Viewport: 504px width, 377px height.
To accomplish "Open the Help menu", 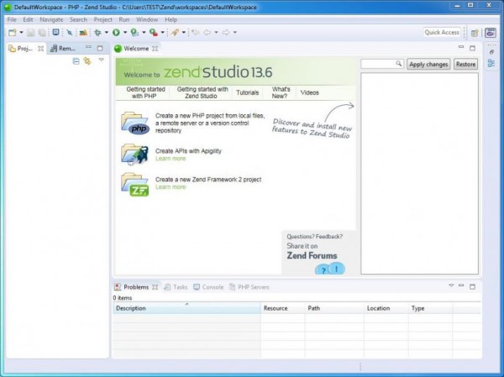I will point(171,19).
